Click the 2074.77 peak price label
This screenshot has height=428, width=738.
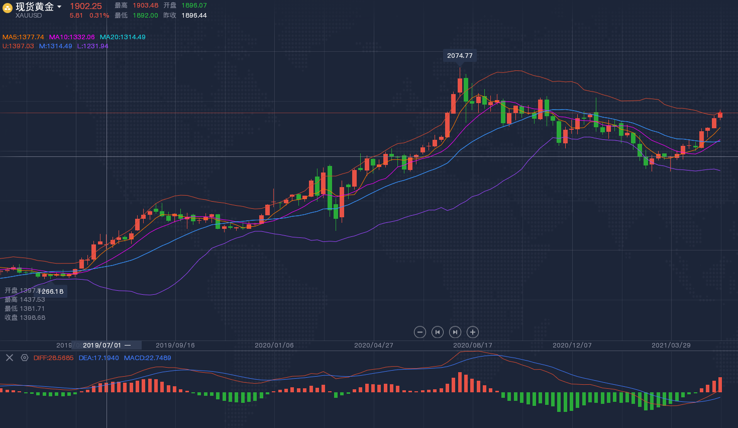(x=460, y=56)
